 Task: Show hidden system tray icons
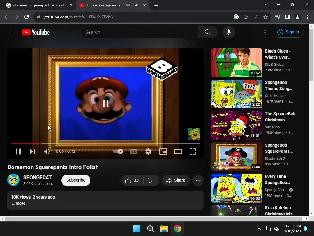click(x=259, y=229)
